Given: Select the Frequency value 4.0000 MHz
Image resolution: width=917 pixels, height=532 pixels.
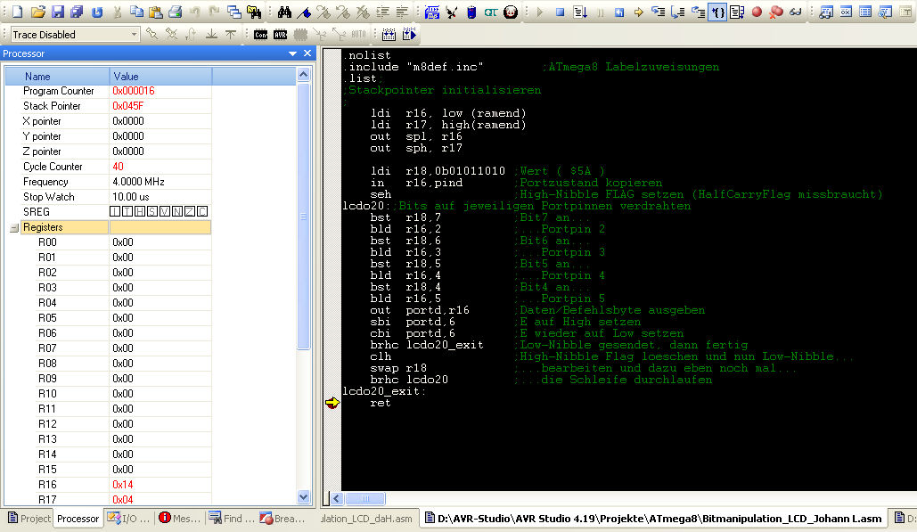Looking at the screenshot, I should pos(138,182).
